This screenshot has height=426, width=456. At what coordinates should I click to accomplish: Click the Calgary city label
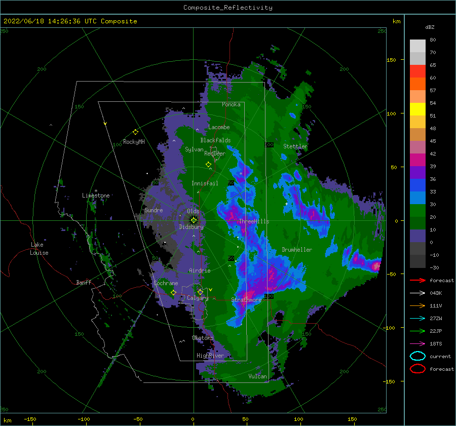coord(198,298)
